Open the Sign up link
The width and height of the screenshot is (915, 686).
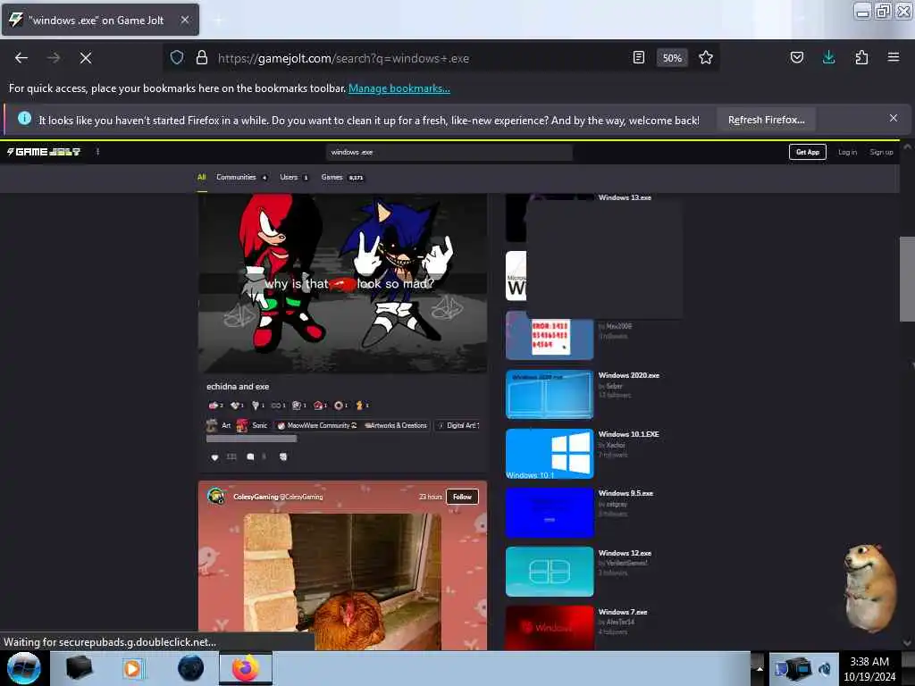(x=881, y=152)
